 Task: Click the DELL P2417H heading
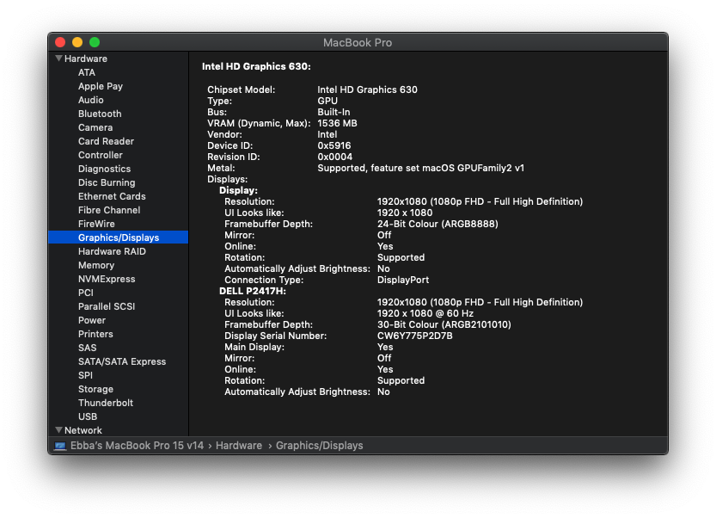coord(253,291)
